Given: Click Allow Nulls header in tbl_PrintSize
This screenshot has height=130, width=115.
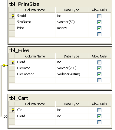Looking at the screenshot, I should (x=99, y=10).
